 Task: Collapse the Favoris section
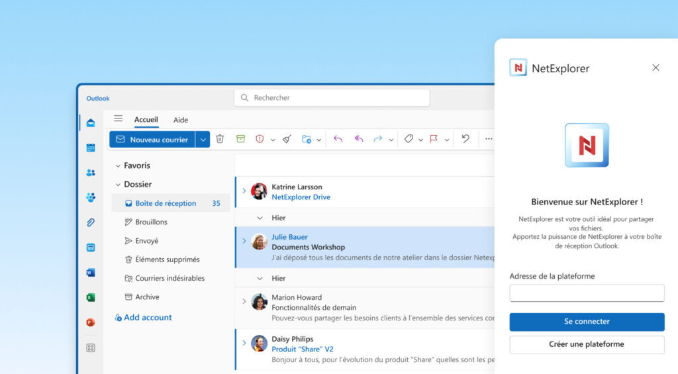click(118, 166)
